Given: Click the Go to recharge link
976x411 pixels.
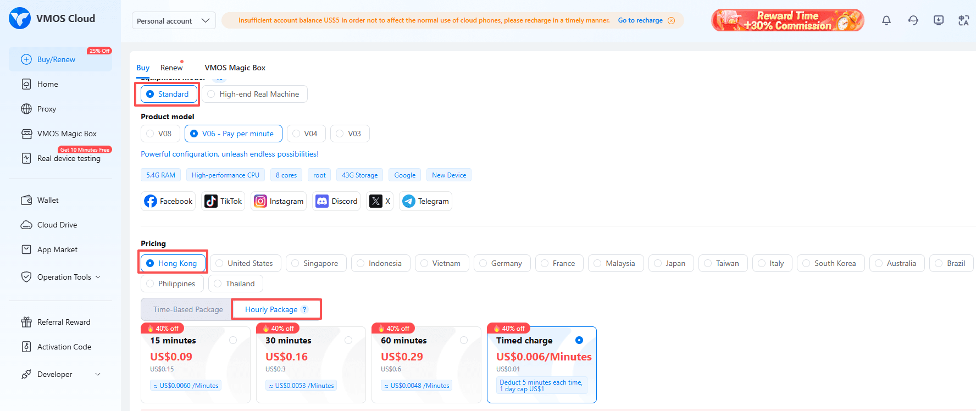Looking at the screenshot, I should (x=640, y=20).
